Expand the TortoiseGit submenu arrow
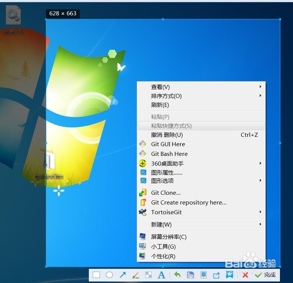Image resolution: width=293 pixels, height=283 pixels. coord(260,212)
